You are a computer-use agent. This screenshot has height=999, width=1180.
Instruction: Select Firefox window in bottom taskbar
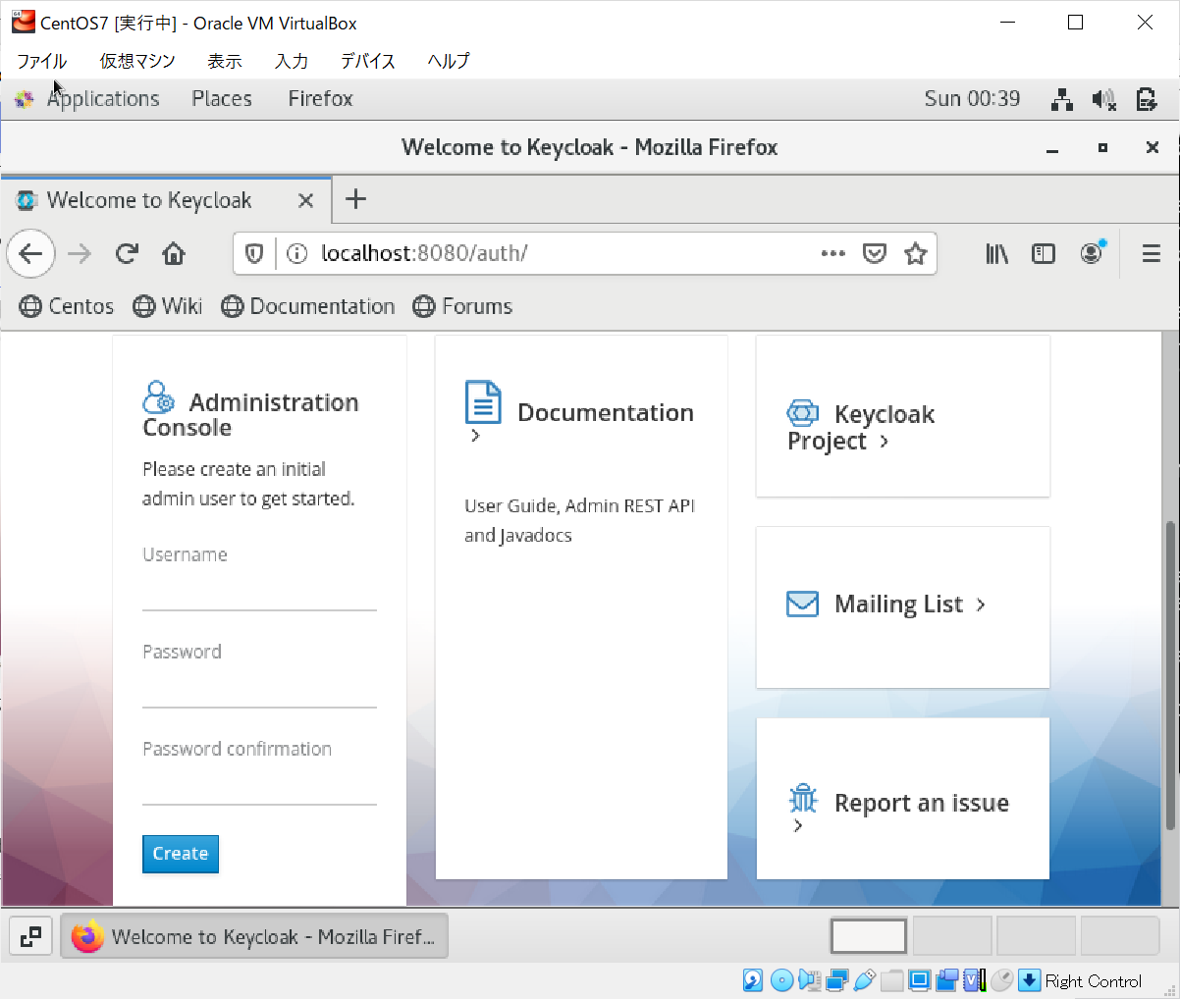coord(254,936)
